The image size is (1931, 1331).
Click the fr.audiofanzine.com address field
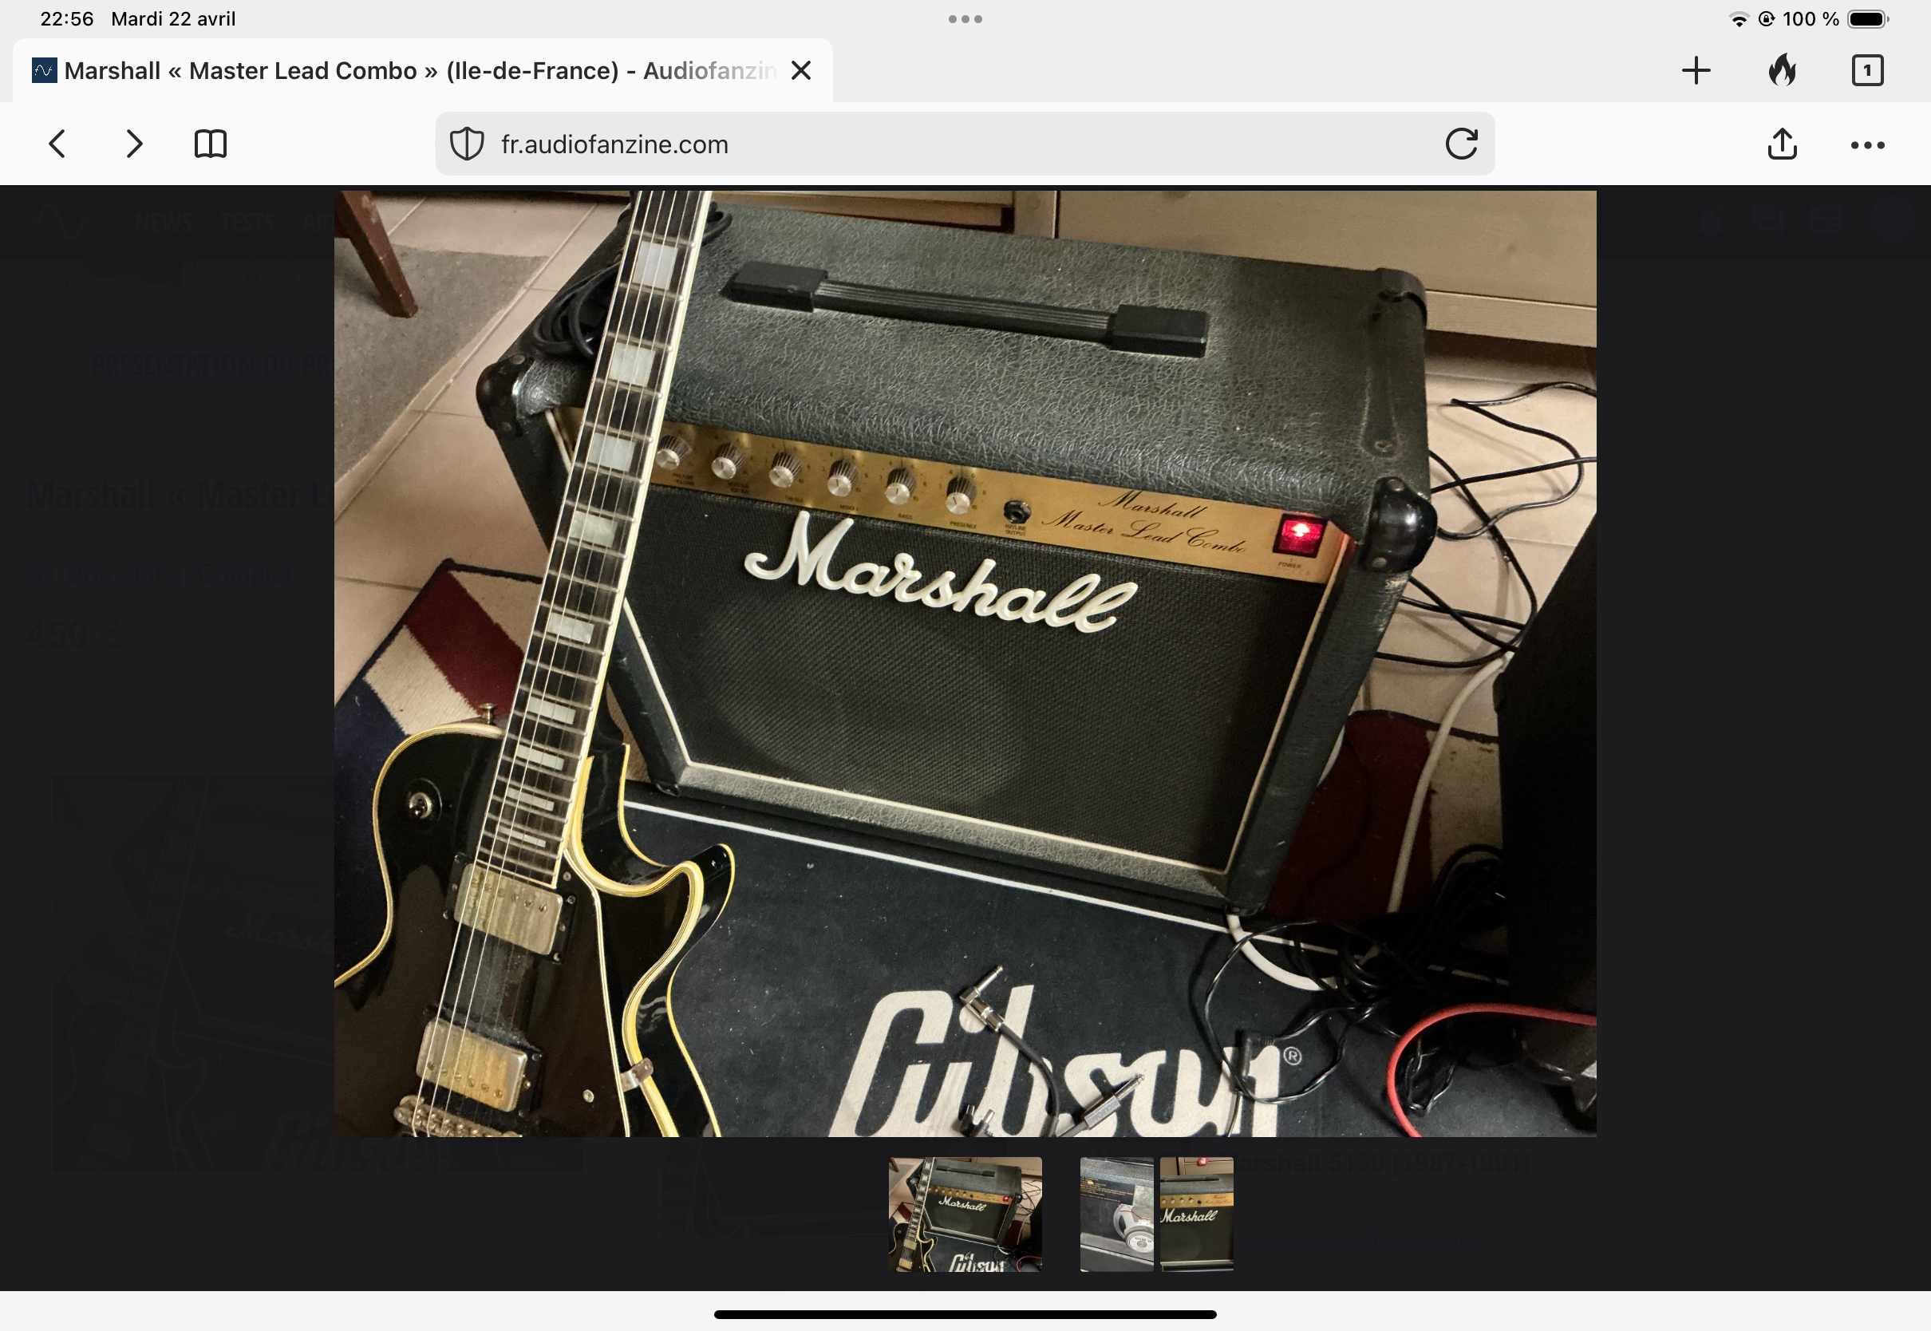click(965, 144)
